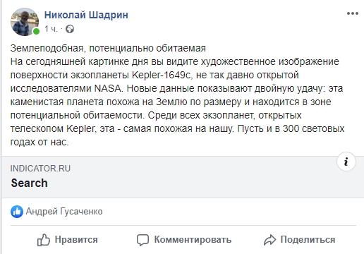The width and height of the screenshot is (364, 254).
Task: Click the 'Землеподобная, потенциально обитаемая' headline text
Action: (108, 48)
